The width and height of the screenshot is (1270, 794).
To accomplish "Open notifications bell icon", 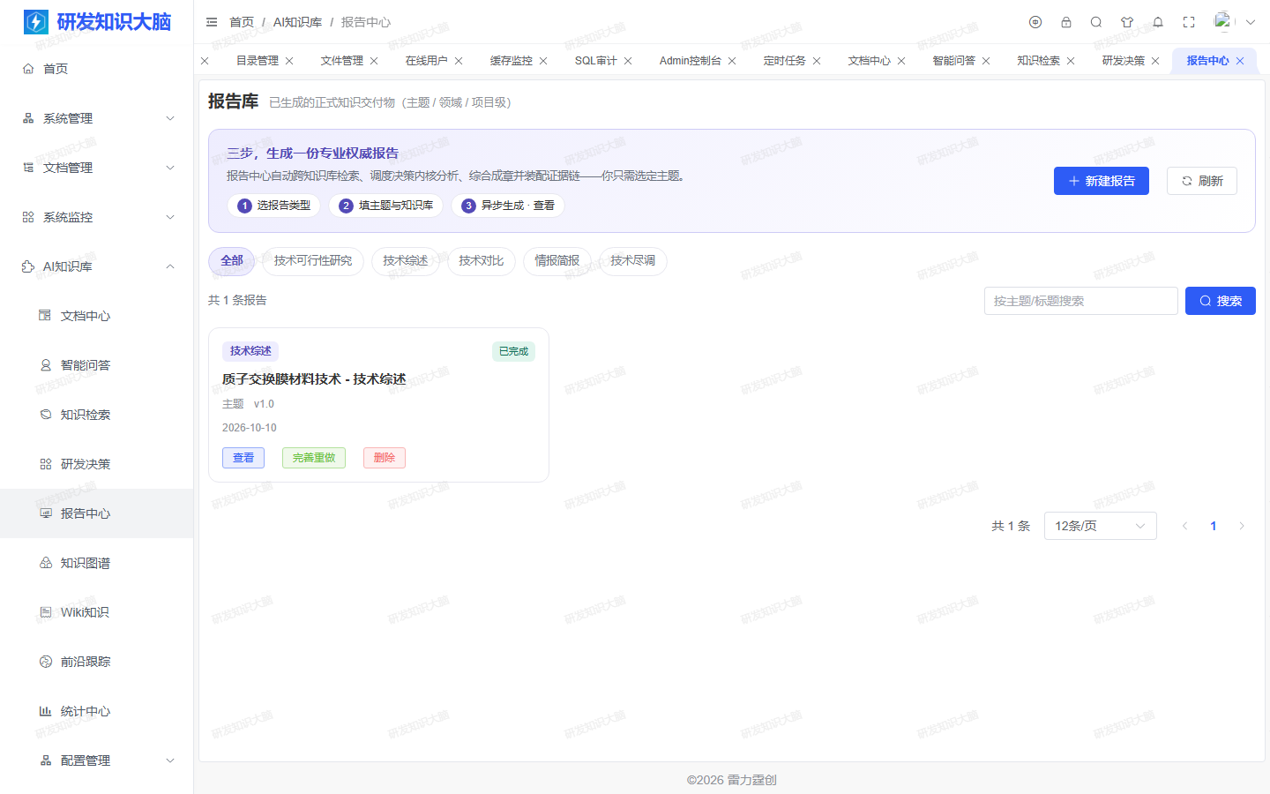I will click(1158, 22).
